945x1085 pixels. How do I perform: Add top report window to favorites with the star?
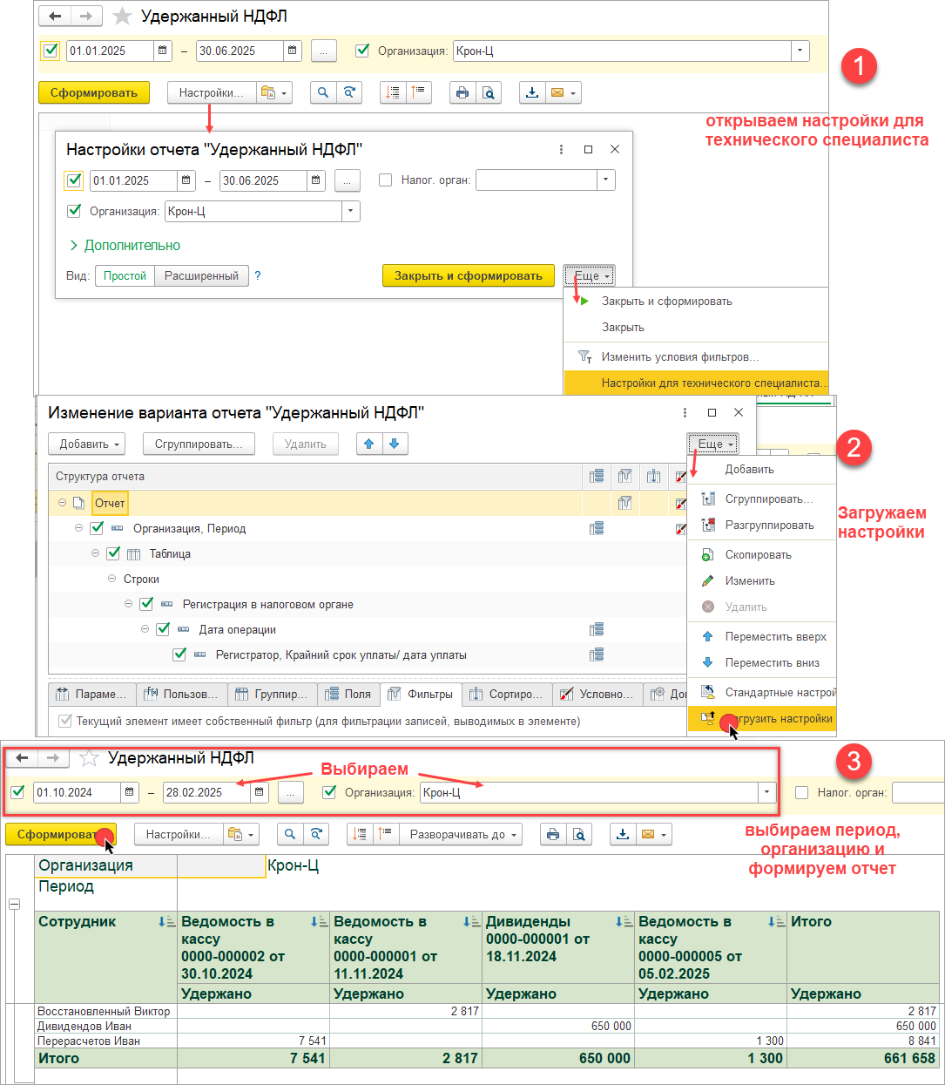(x=123, y=16)
